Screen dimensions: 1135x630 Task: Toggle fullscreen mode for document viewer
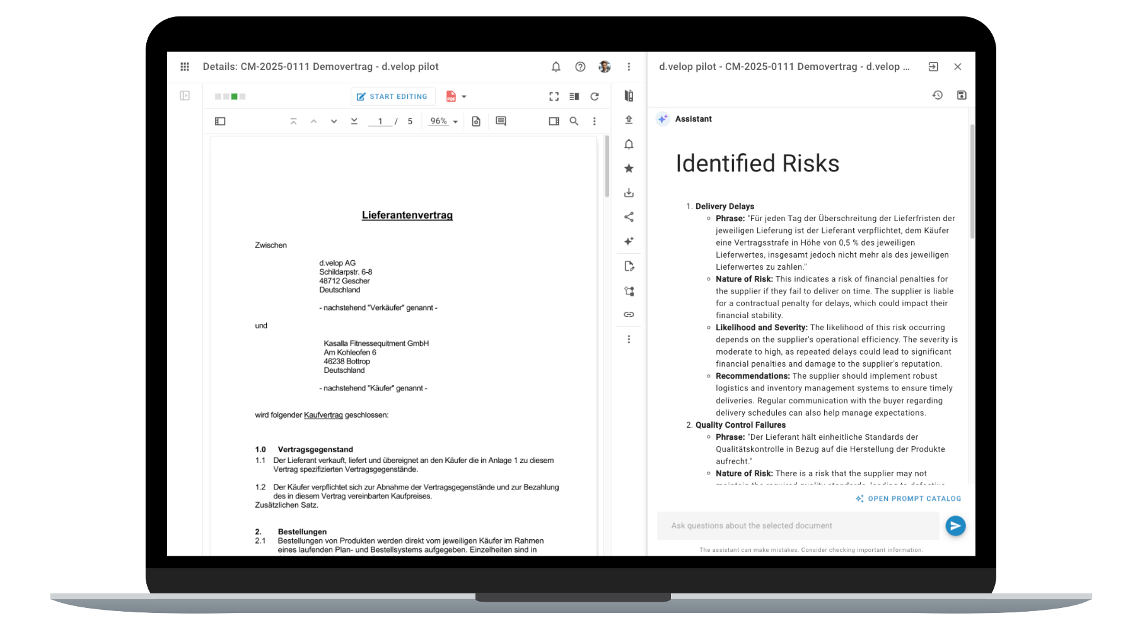coord(554,96)
